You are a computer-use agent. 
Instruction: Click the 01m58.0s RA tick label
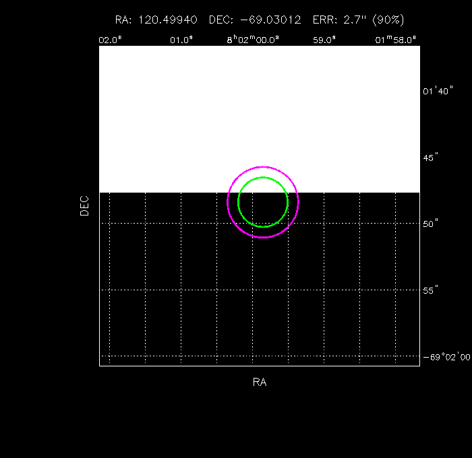tap(396, 40)
